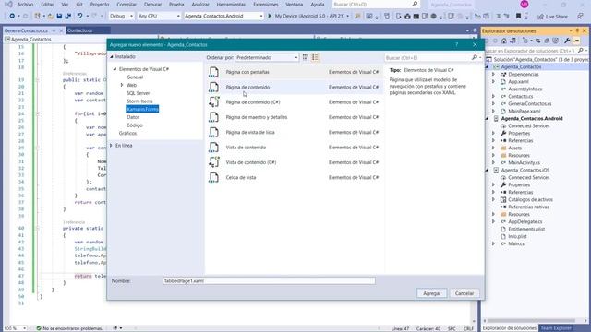Open the Ordenar por Predeterminado dropdown
The width and height of the screenshot is (591, 332).
tap(267, 57)
